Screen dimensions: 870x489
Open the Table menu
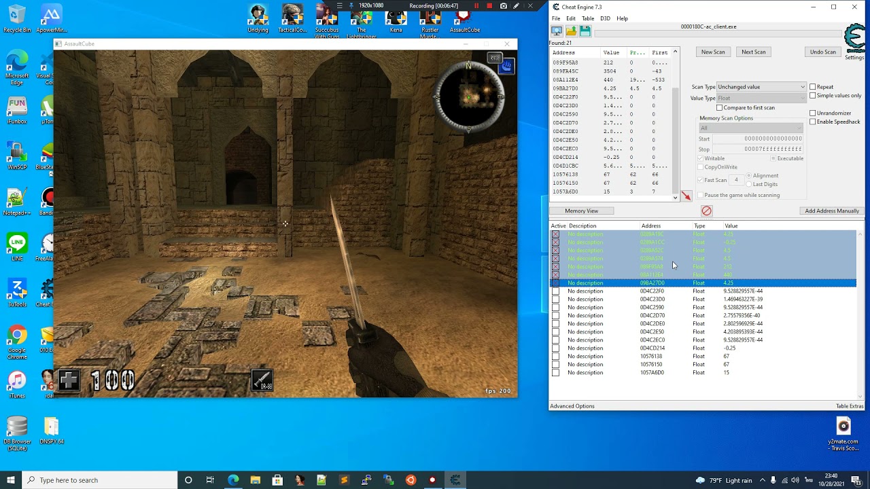588,18
